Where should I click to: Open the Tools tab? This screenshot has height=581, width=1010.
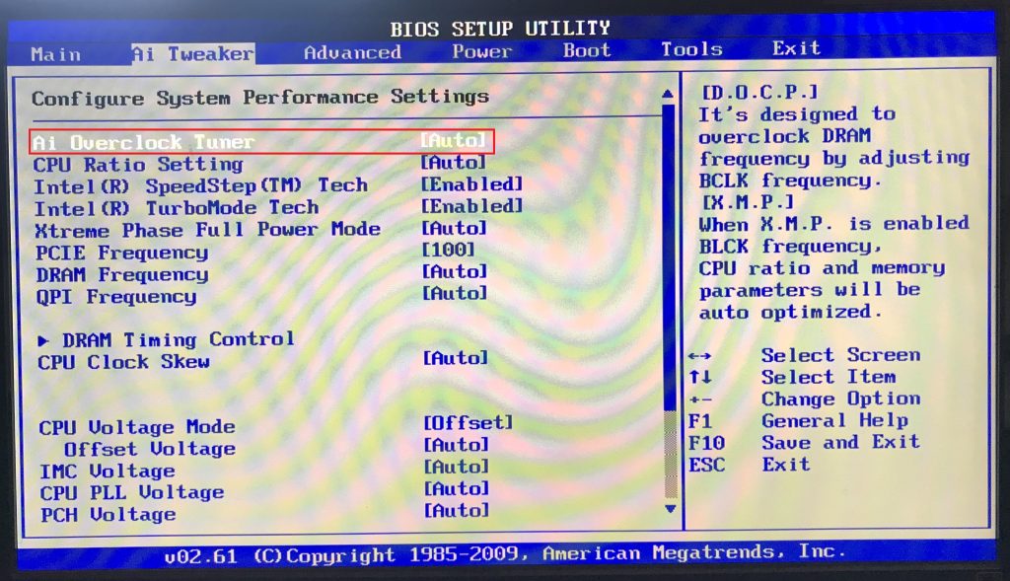pos(691,49)
